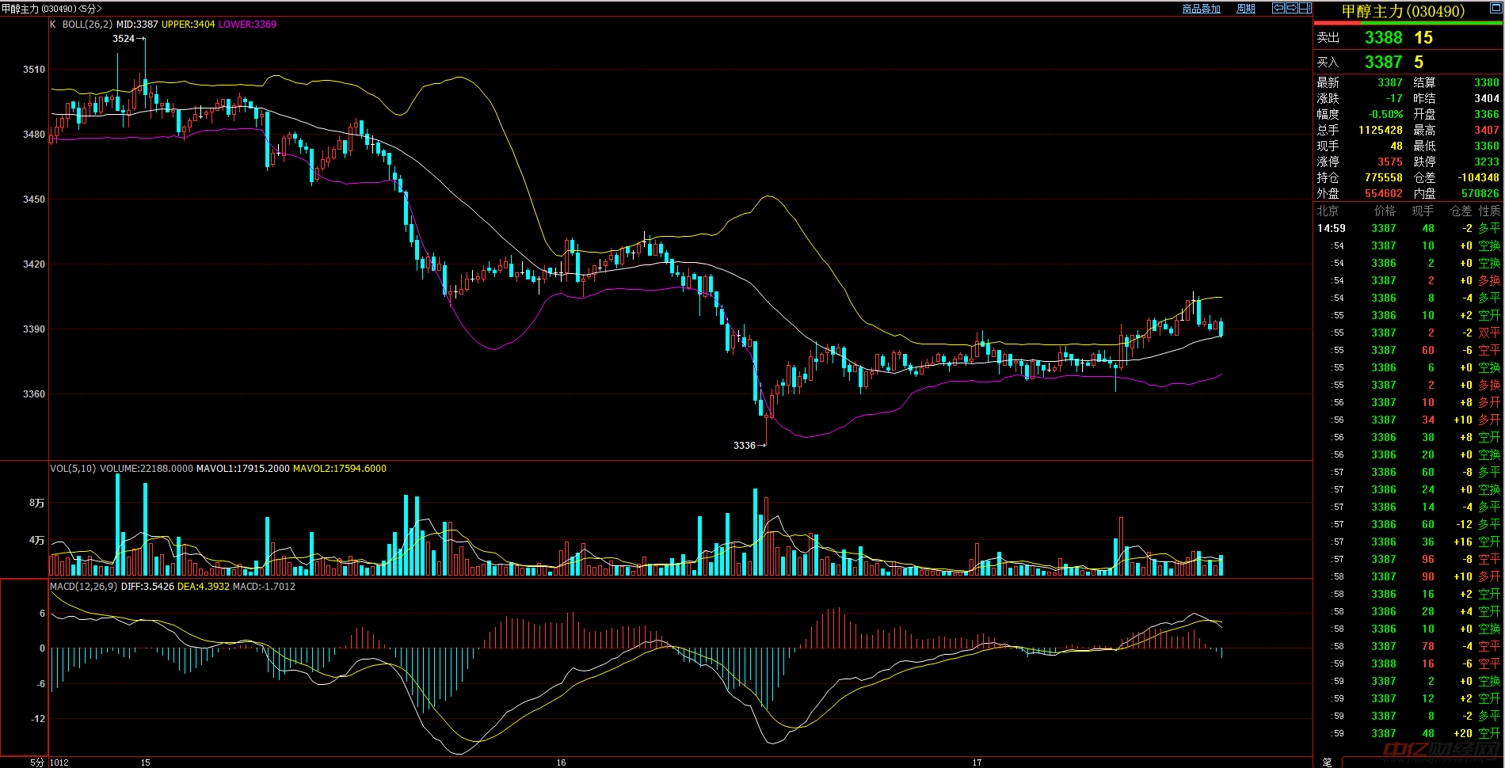The height and width of the screenshot is (768, 1505).
Task: Click the MAVOL2:17594.6000 label
Action: pos(339,469)
